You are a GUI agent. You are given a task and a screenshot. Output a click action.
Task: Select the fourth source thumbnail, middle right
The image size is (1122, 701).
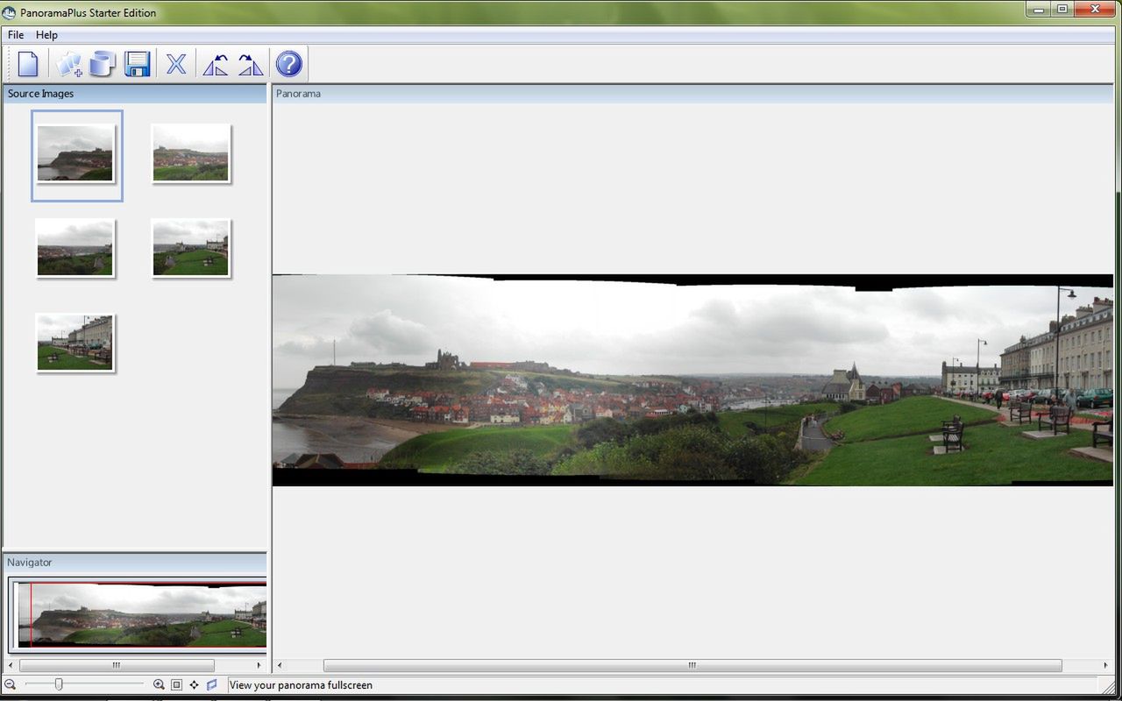point(190,247)
